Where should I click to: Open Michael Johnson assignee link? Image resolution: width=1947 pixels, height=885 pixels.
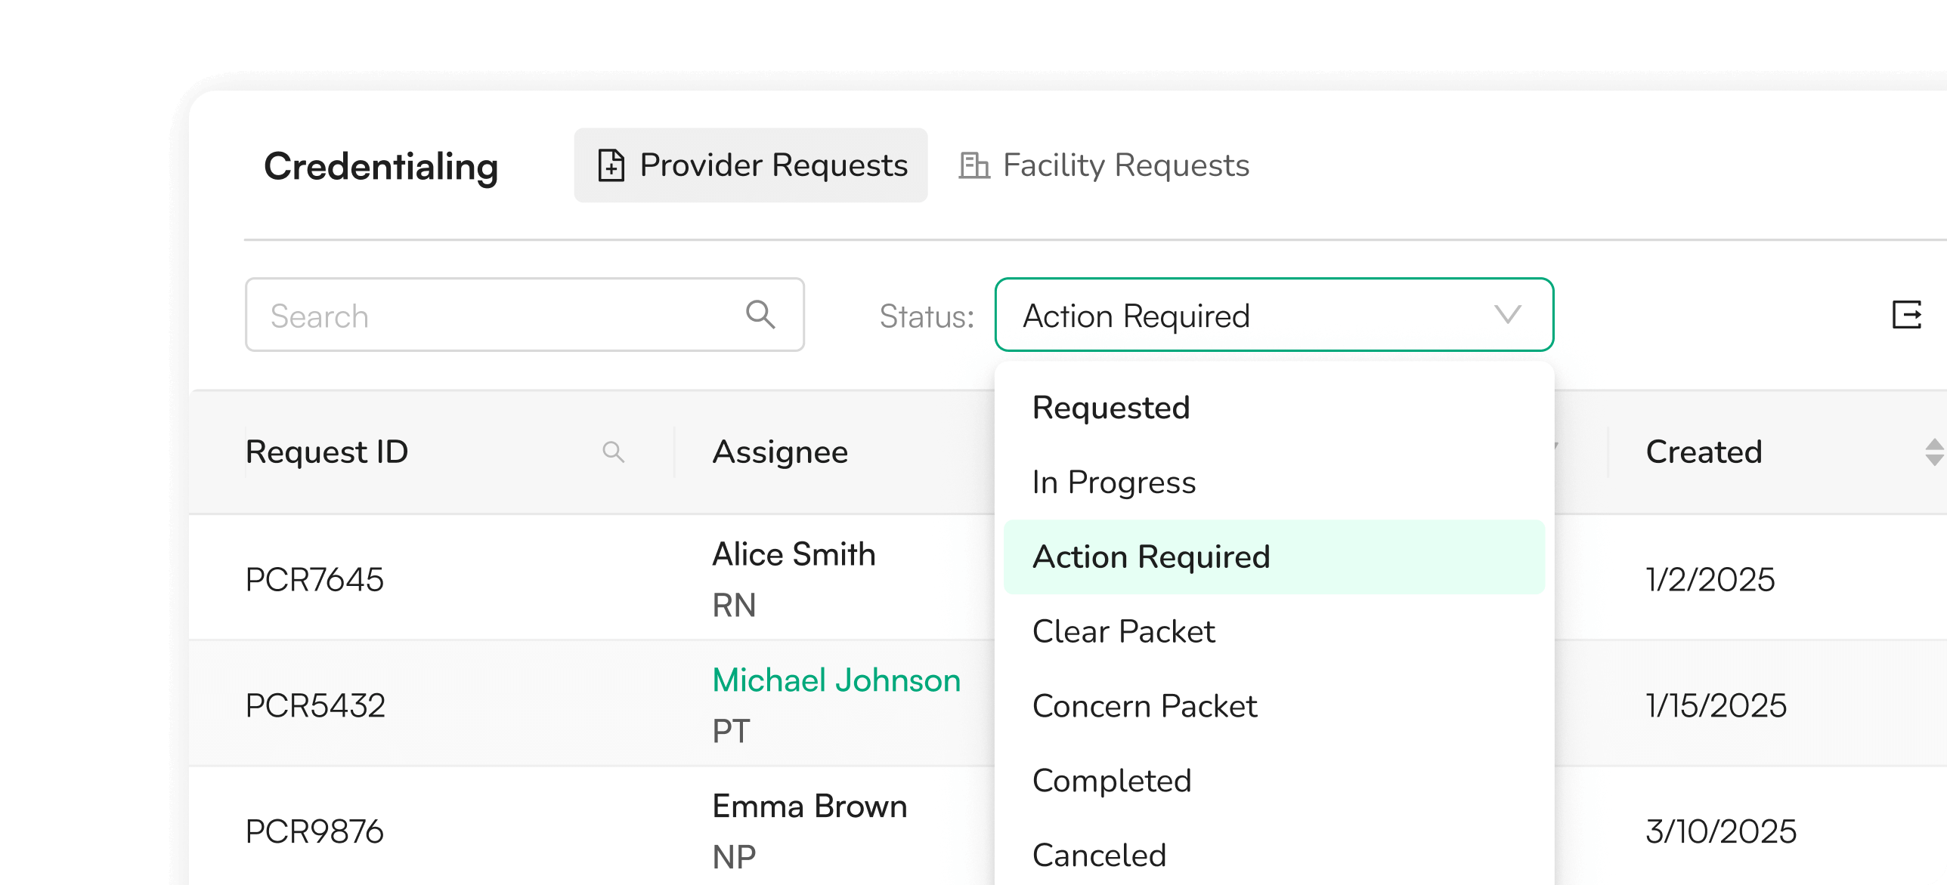point(836,680)
